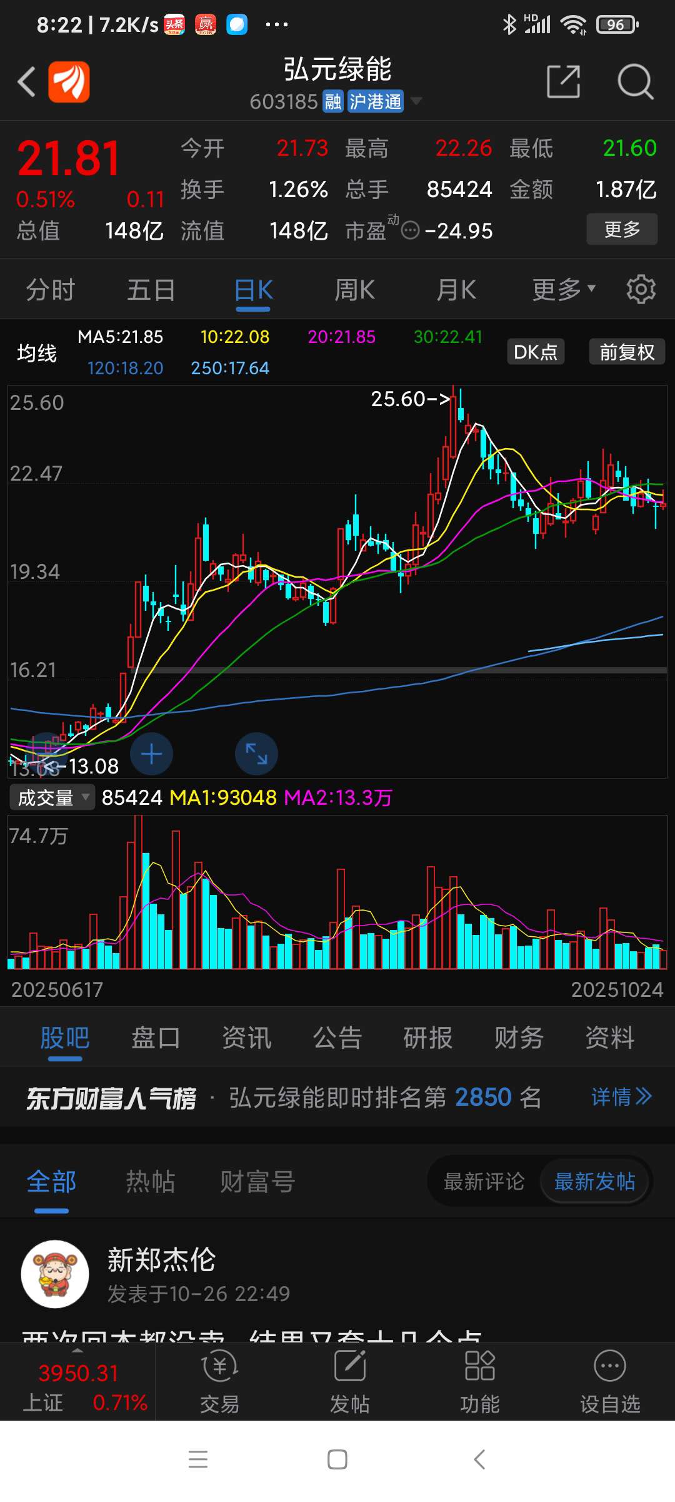Image resolution: width=675 pixels, height=1502 pixels.
Task: Tap the dynamic P/E info icon
Action: coord(410,231)
